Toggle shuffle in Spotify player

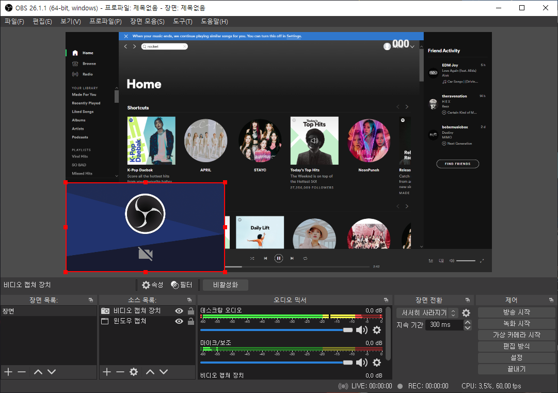click(x=252, y=258)
